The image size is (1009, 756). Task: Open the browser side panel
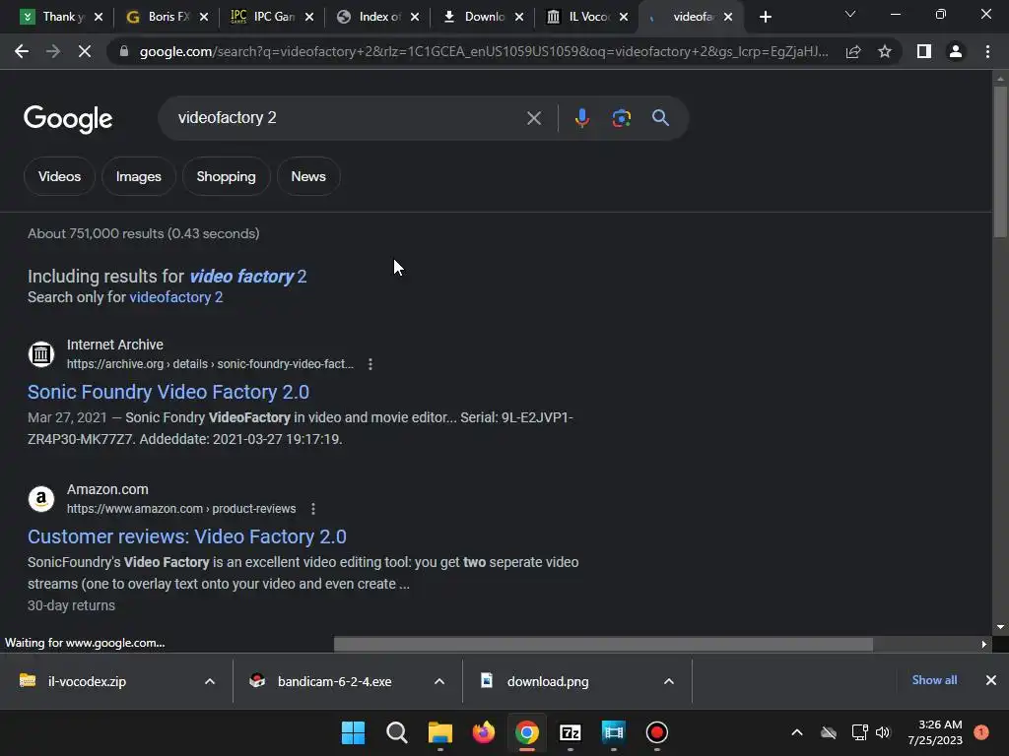(924, 51)
